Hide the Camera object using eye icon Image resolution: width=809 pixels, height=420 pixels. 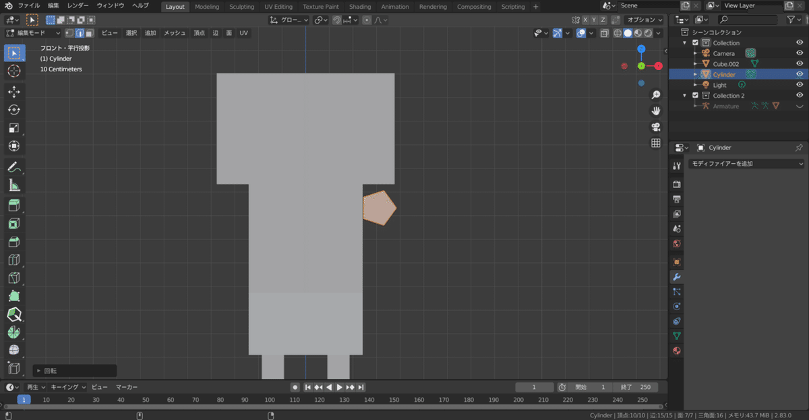(800, 53)
